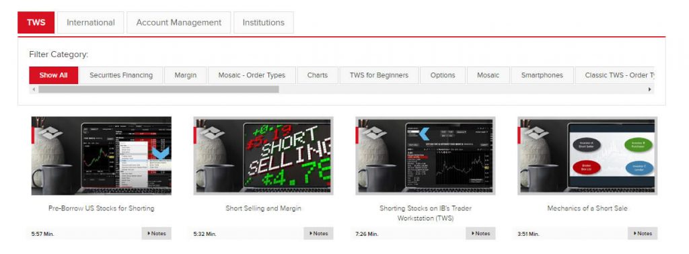This screenshot has width=689, height=254.
Task: Select the Show All filter
Action: pos(54,75)
